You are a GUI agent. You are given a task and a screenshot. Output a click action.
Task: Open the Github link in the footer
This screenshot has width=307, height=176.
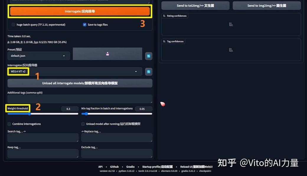(114, 167)
